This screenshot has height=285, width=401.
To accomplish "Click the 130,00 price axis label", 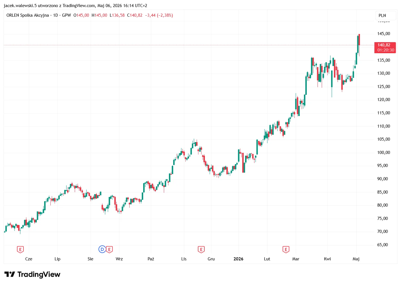I will pyautogui.click(x=383, y=73).
